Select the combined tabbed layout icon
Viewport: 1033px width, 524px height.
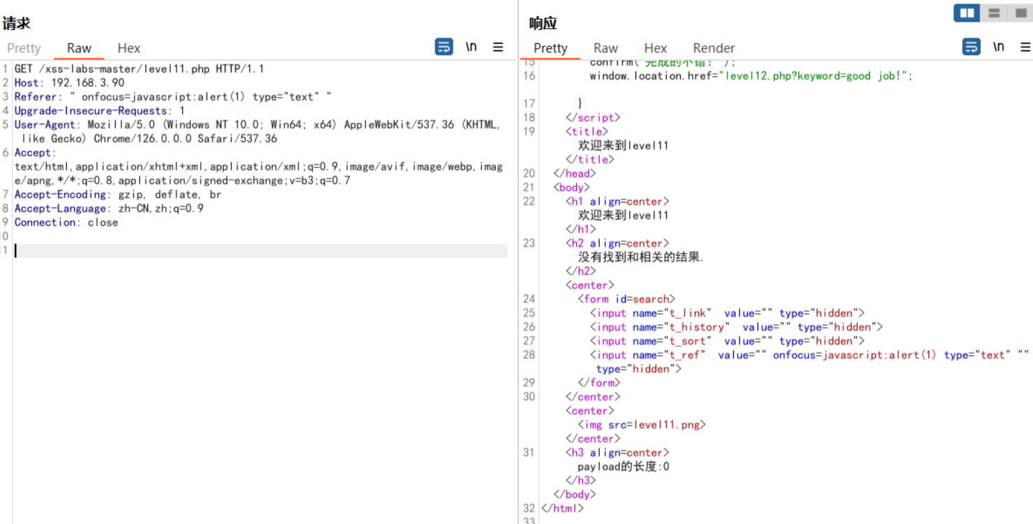tap(1019, 13)
